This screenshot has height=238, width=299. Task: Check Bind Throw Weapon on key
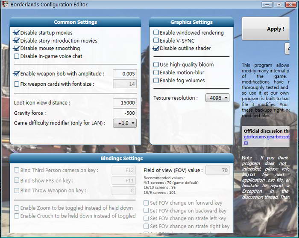(x=17, y=190)
